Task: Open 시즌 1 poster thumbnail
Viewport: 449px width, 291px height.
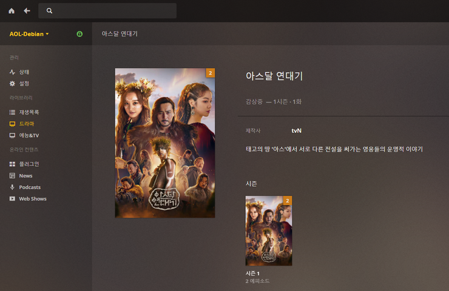Action: pyautogui.click(x=269, y=230)
